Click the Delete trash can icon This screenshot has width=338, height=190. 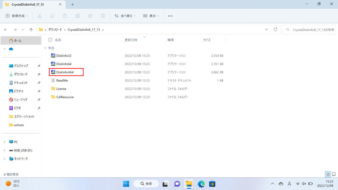pos(103,16)
